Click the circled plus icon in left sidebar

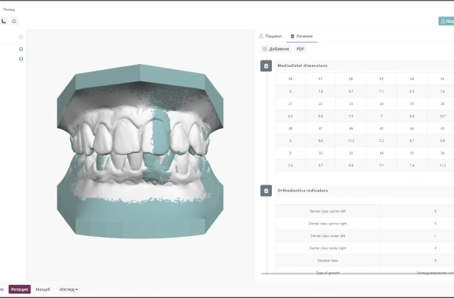pos(21,36)
